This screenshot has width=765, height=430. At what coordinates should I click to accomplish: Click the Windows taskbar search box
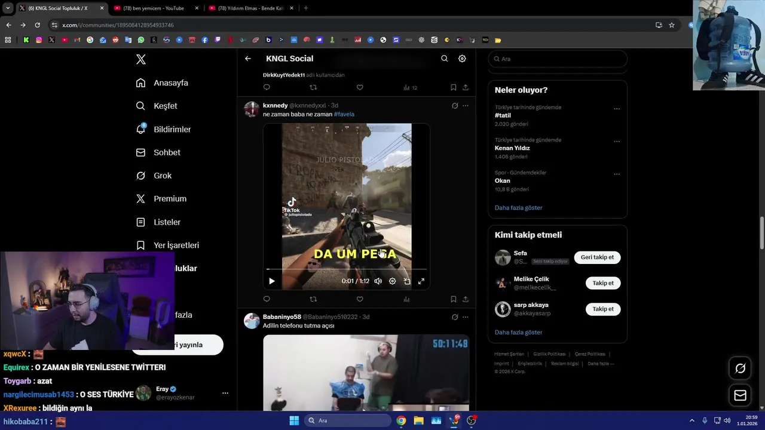tap(347, 420)
